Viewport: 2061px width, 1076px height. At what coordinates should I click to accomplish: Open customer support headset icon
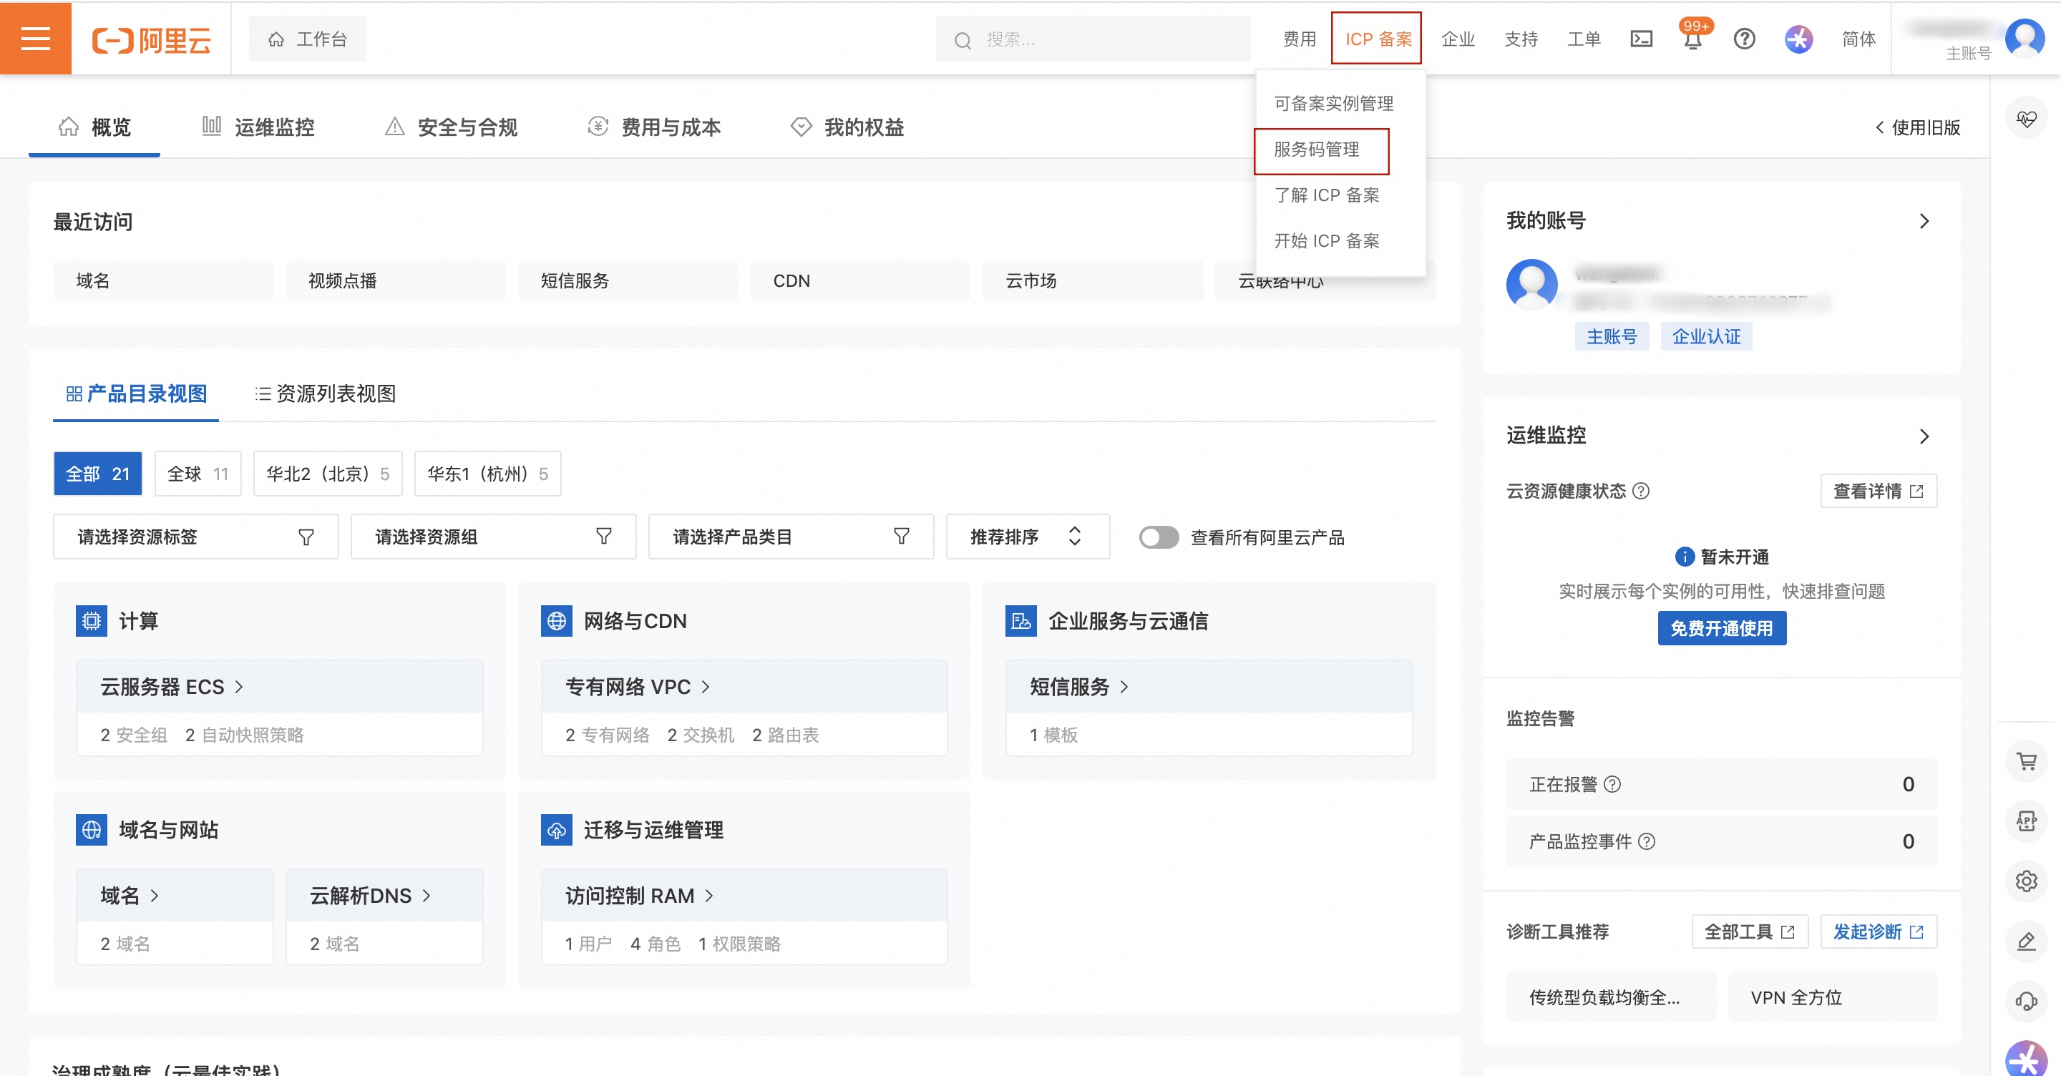2026,1001
